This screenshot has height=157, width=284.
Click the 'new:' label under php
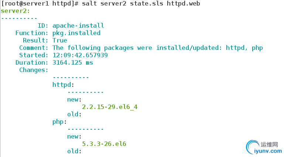pyautogui.click(x=74, y=137)
